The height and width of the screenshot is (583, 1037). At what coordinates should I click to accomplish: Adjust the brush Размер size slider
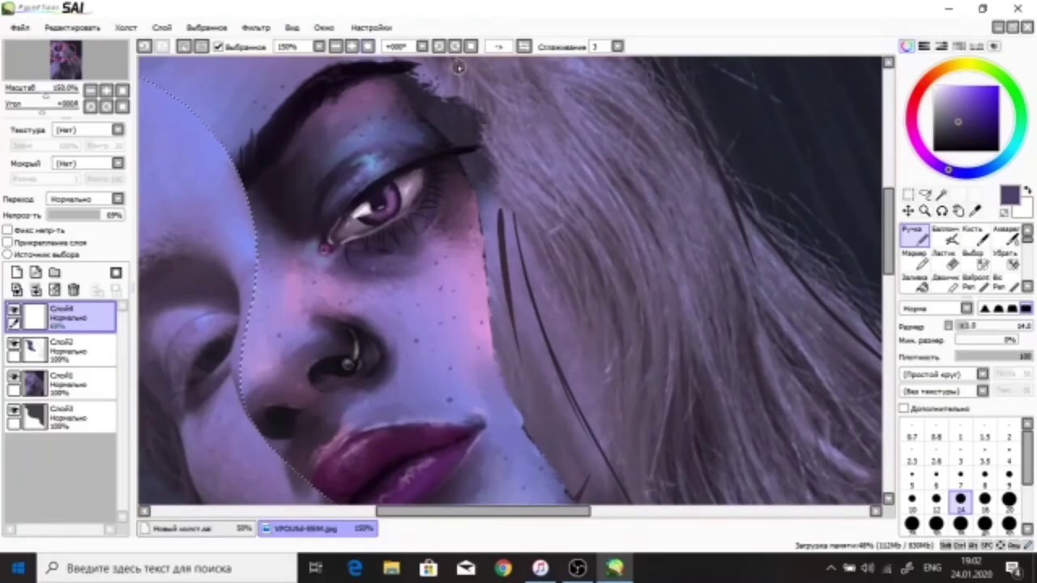click(x=994, y=326)
